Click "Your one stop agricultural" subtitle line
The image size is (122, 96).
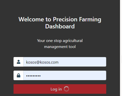click(x=60, y=41)
